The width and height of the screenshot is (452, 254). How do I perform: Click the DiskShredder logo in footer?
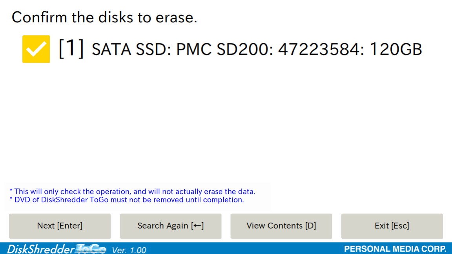40,249
